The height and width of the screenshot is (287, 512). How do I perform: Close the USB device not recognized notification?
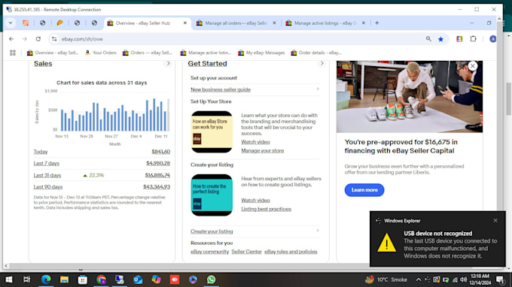point(495,221)
